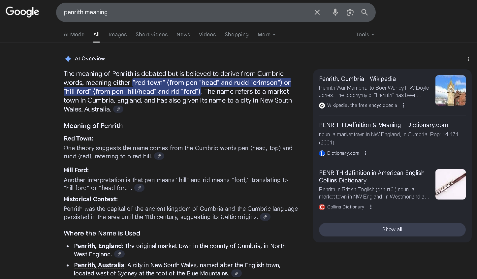Select the News tab

[183, 35]
